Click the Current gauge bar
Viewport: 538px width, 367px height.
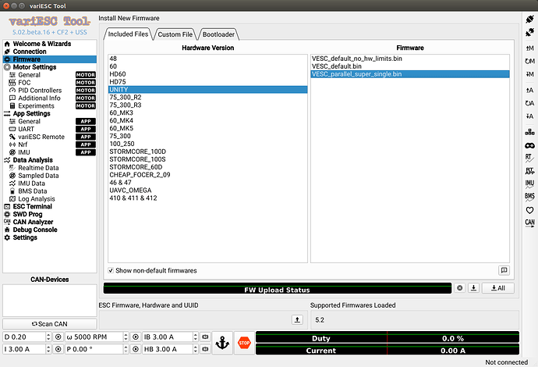[388, 350]
